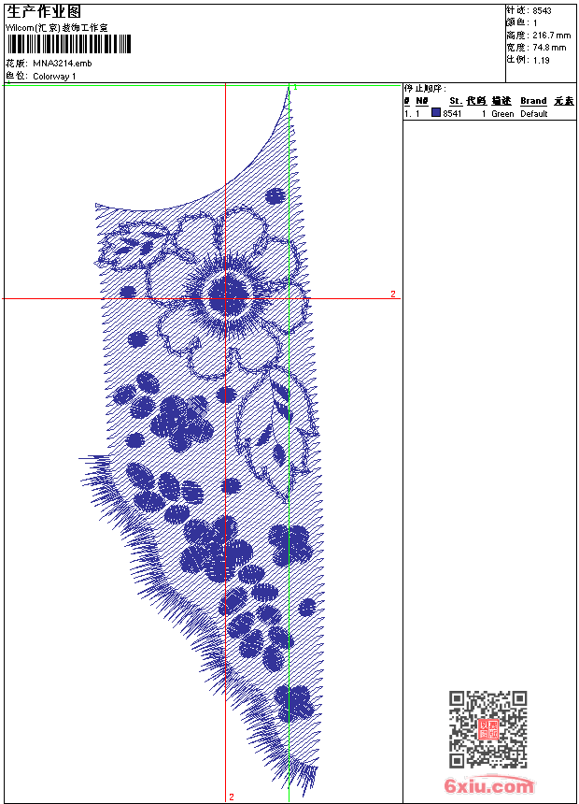Click the '停止顺序' heading
Screen dimensions: 579x804
coord(425,89)
